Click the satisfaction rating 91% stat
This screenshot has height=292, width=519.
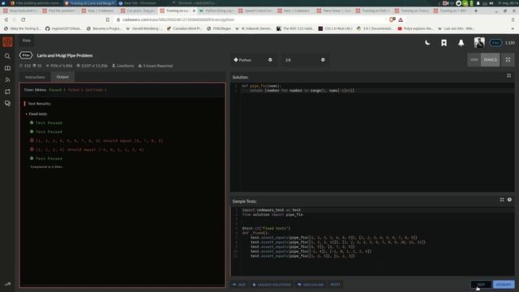[59, 66]
